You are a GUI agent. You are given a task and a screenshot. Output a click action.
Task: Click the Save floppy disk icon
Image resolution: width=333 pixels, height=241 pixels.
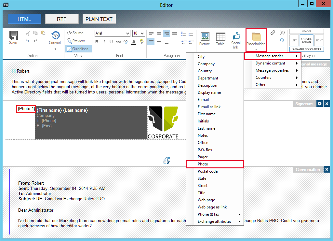tap(13, 35)
